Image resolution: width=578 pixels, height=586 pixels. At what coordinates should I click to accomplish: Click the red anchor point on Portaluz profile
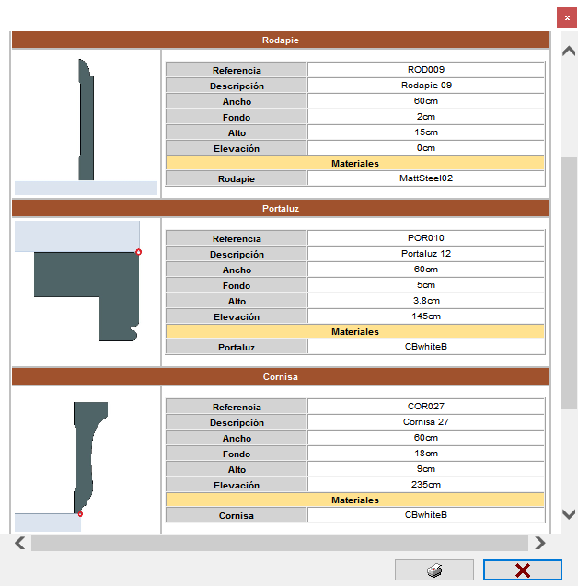[139, 252]
